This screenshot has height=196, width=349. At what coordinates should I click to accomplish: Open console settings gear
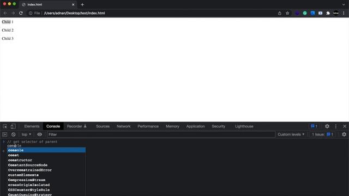pyautogui.click(x=344, y=134)
